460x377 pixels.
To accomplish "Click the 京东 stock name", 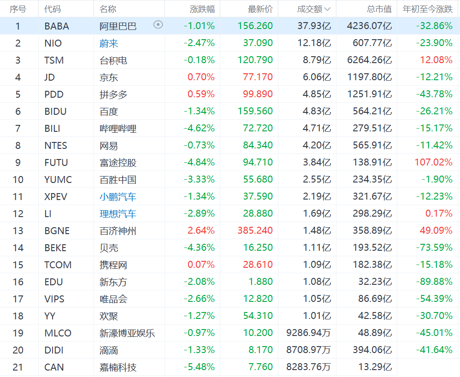I will click(109, 77).
